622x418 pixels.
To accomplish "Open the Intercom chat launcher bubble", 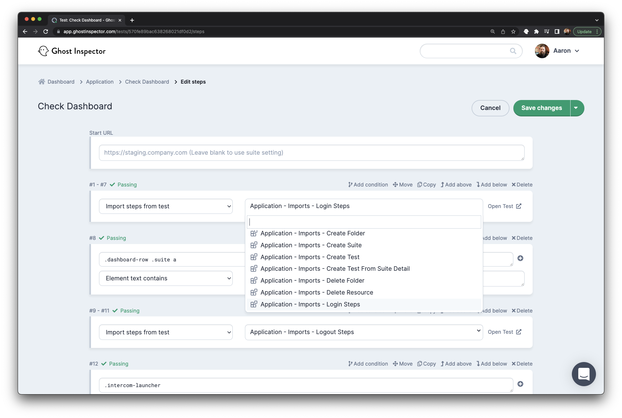I will point(584,374).
